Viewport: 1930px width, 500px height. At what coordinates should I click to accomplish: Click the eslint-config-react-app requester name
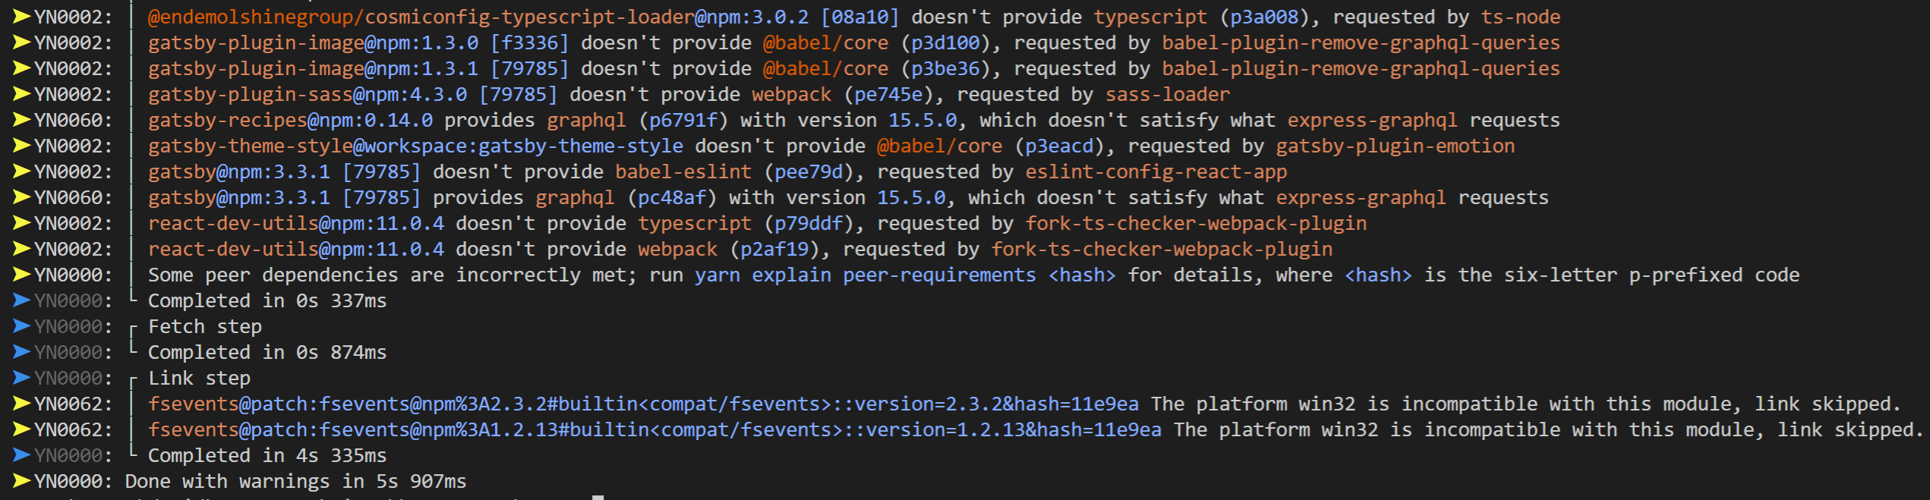(x=1156, y=171)
